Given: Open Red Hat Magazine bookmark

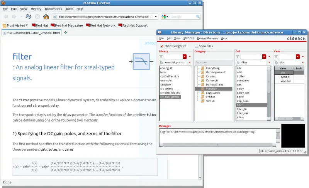Looking at the screenshot, I should click(x=67, y=25).
